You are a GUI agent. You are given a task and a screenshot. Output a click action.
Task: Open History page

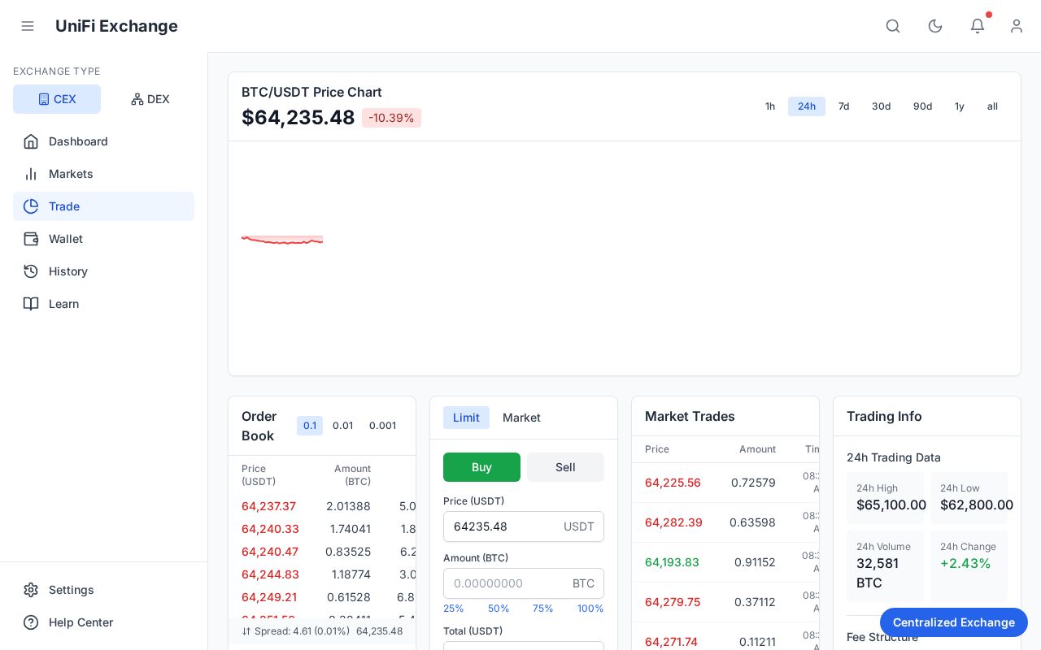[x=103, y=271]
